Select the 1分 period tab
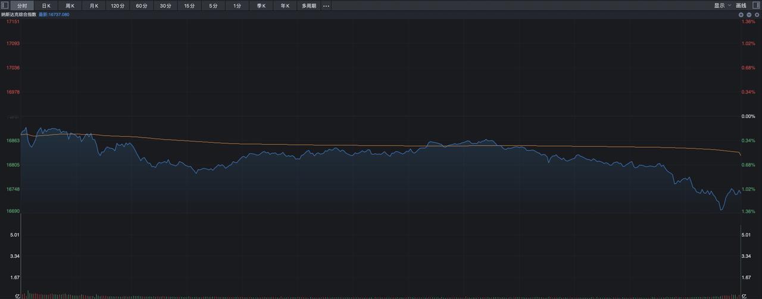762x299 pixels. [237, 6]
